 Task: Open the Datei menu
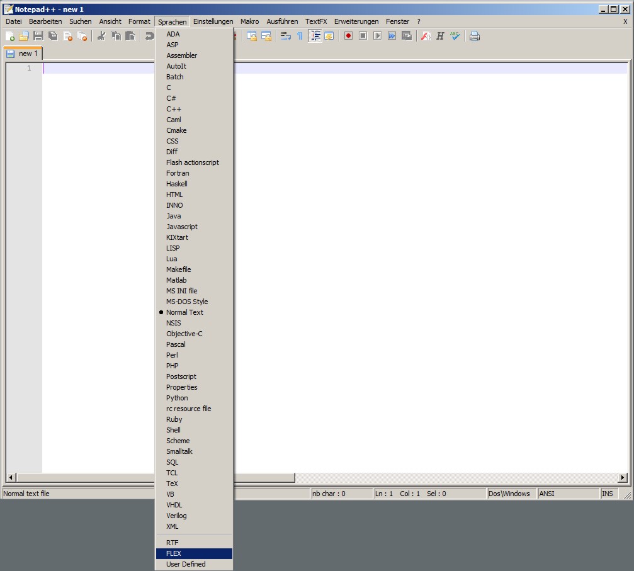[14, 21]
